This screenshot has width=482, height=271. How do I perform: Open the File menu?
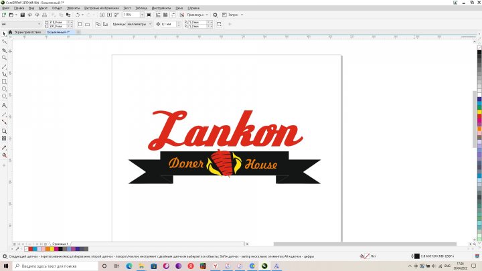pyautogui.click(x=5, y=8)
